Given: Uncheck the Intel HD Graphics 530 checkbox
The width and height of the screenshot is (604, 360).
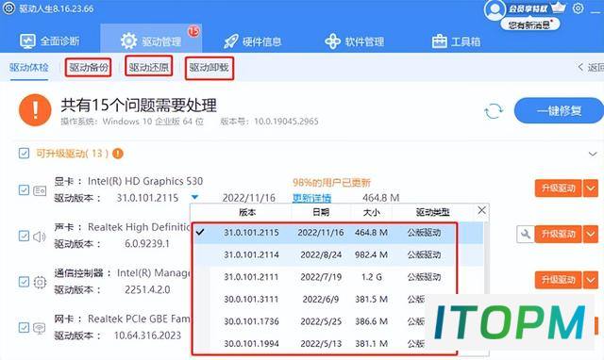Looking at the screenshot, I should click(x=24, y=189).
